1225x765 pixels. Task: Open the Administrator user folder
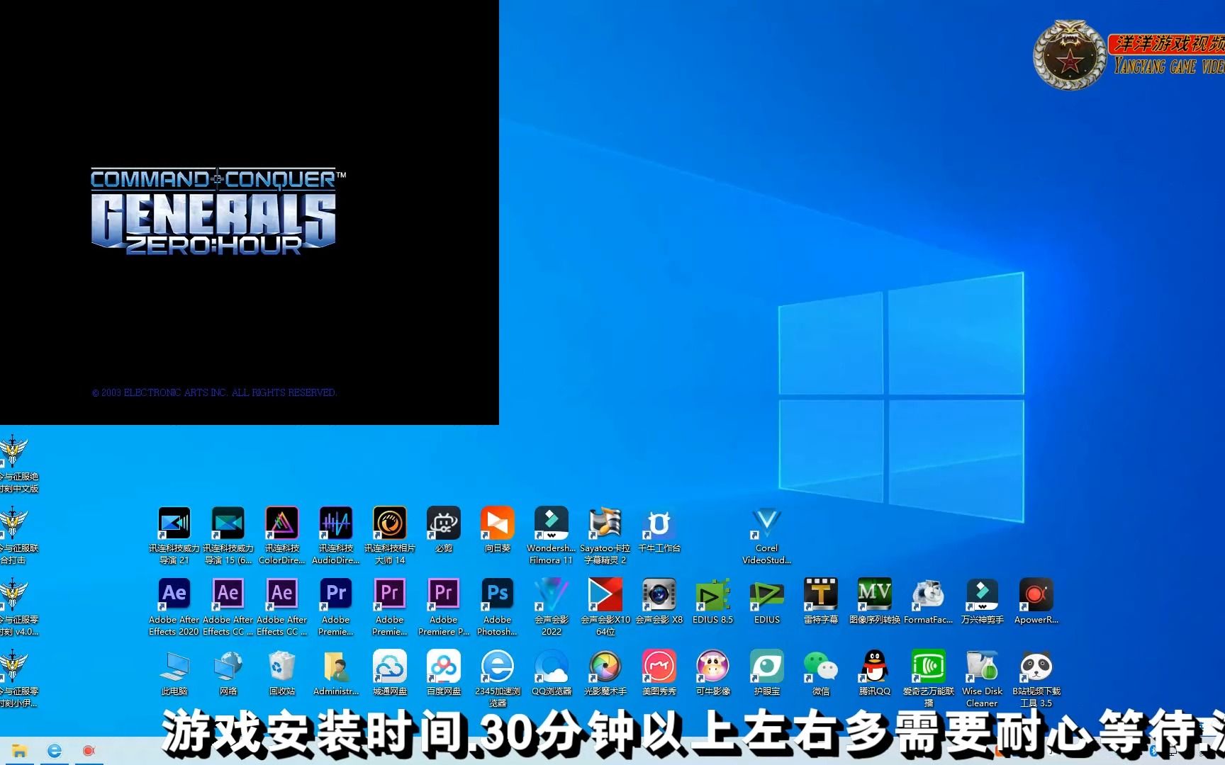click(x=336, y=673)
